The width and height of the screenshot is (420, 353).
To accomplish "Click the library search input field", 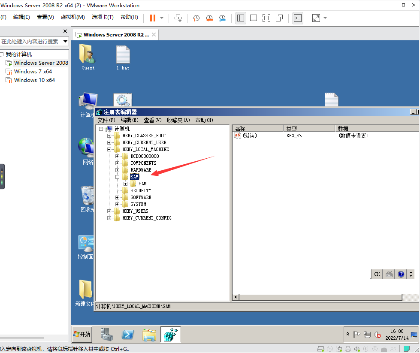I will [30, 41].
